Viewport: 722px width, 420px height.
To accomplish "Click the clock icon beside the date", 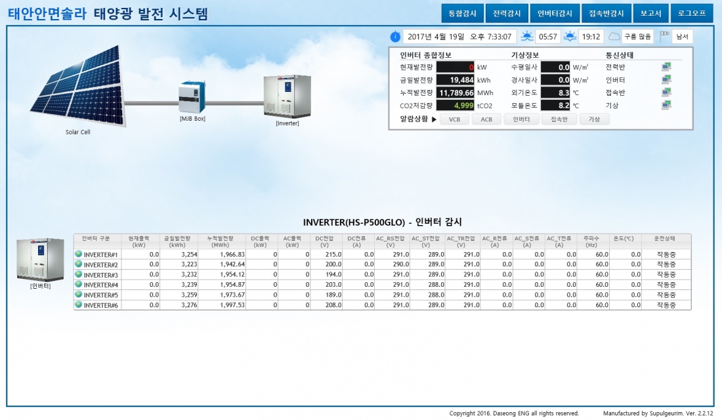I will pyautogui.click(x=395, y=37).
